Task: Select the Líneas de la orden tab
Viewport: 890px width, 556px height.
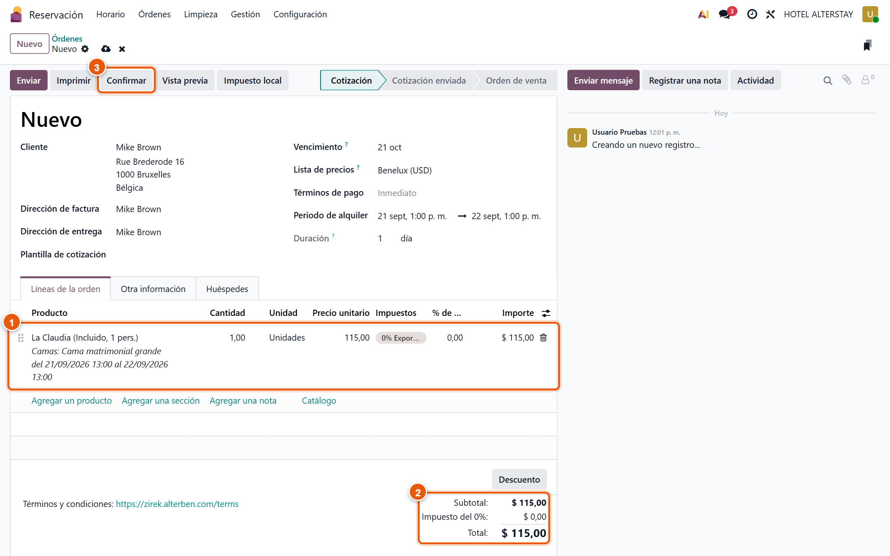Action: 66,289
